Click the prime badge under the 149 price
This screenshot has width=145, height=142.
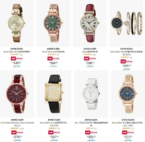point(17,66)
